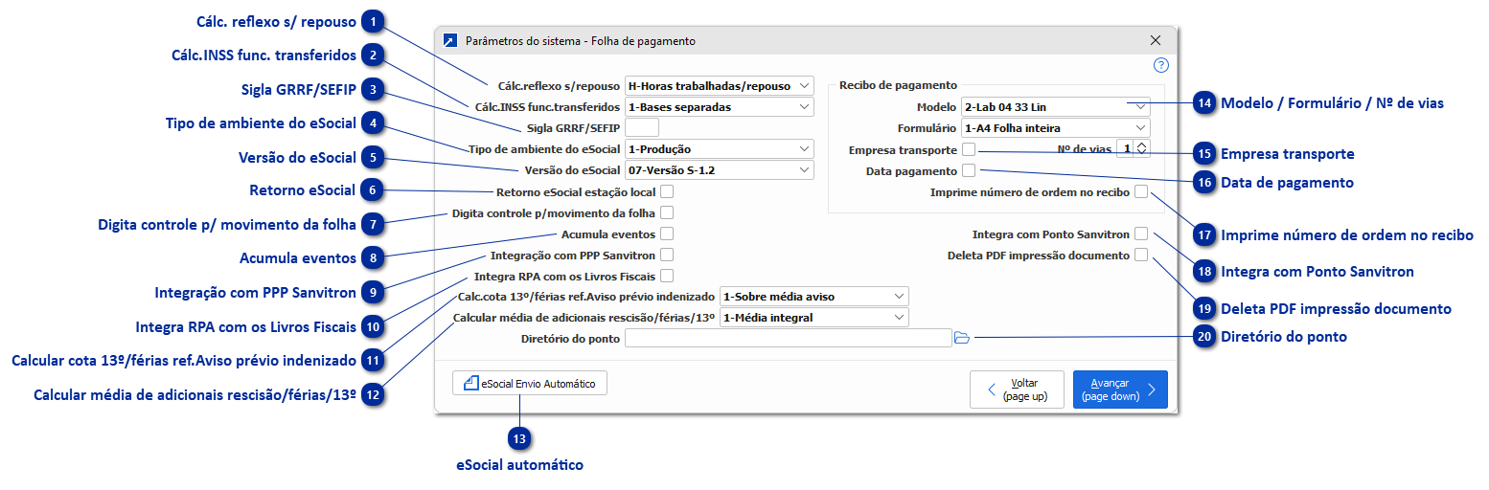The width and height of the screenshot is (1489, 490).
Task: Toggle Acumula eventos checkbox
Action: 667,234
